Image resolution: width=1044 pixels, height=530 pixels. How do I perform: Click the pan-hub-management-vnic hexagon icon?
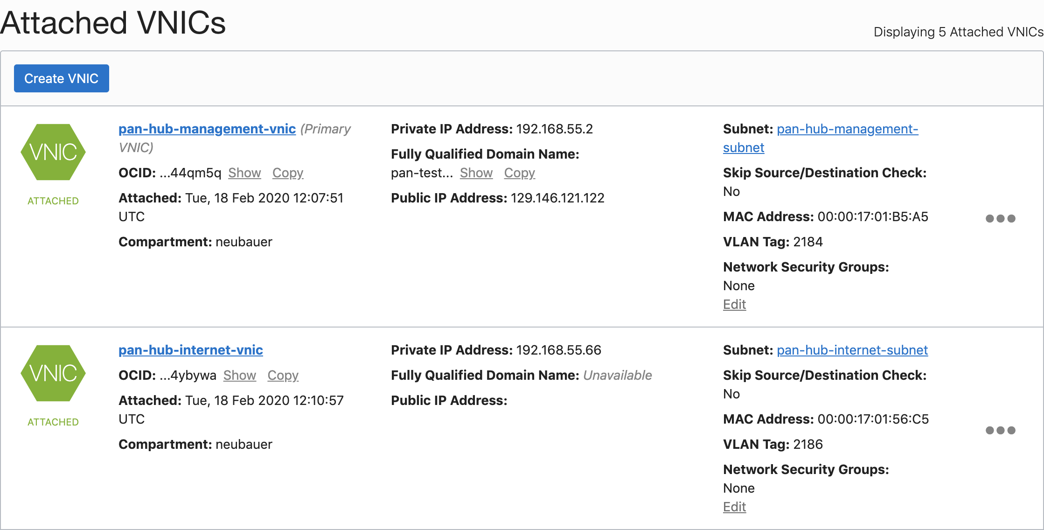coord(53,152)
